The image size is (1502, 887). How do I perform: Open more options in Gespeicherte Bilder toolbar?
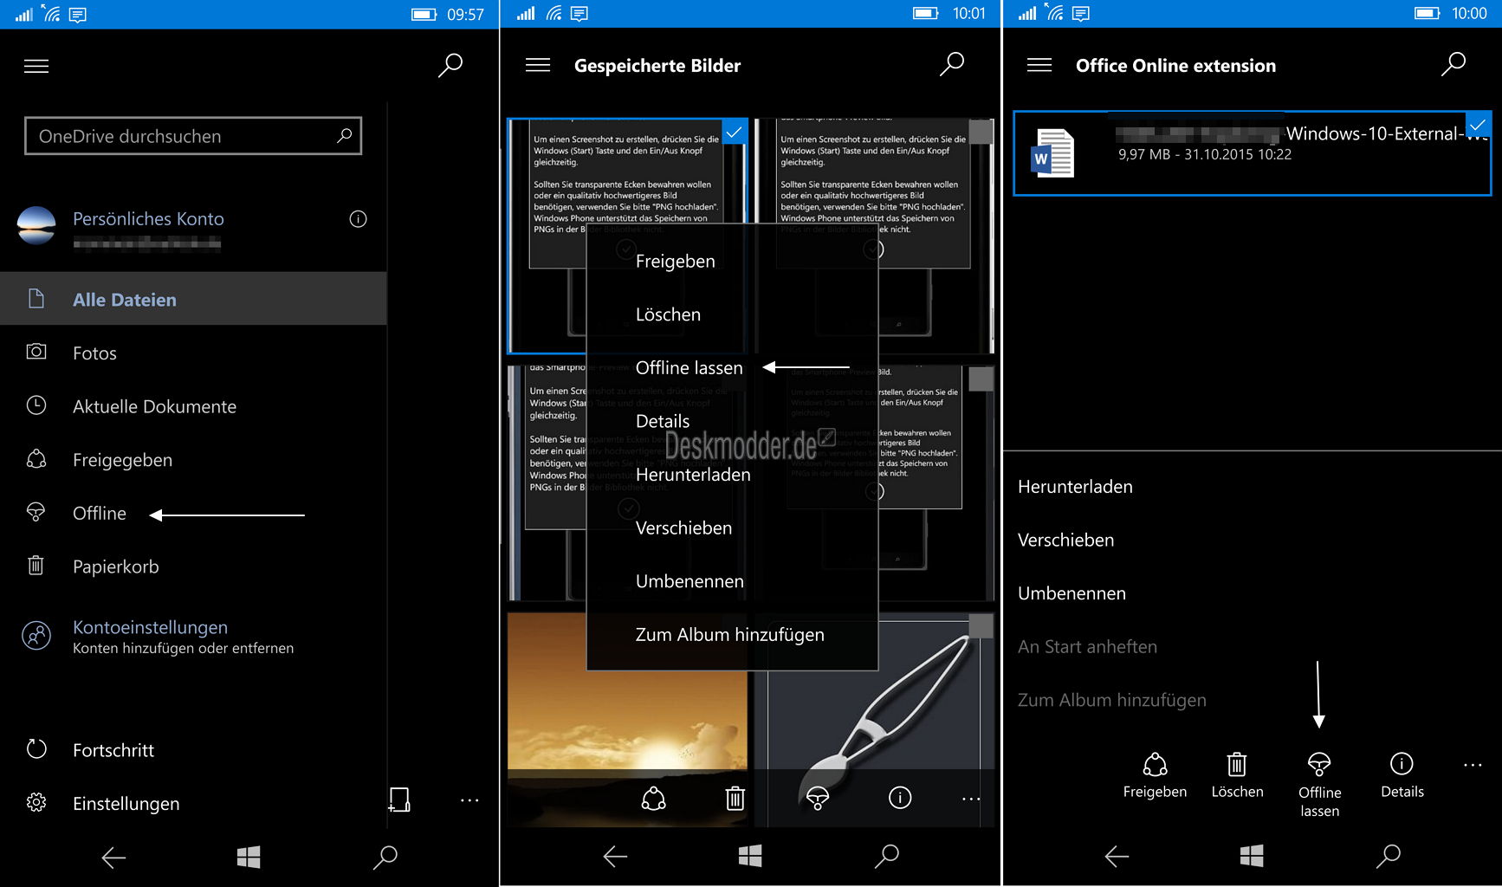(x=971, y=799)
